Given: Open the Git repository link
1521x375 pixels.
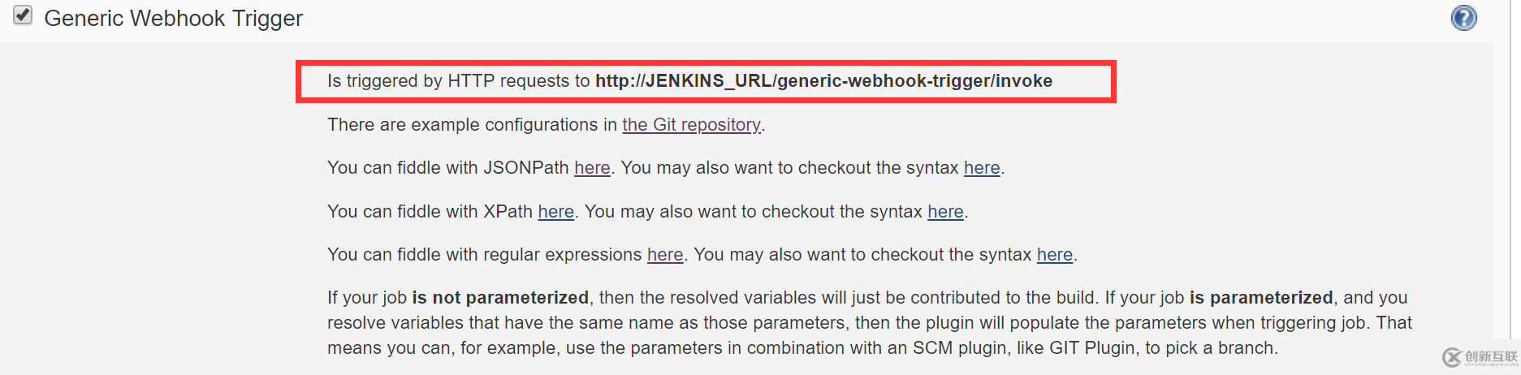Looking at the screenshot, I should click(x=691, y=125).
